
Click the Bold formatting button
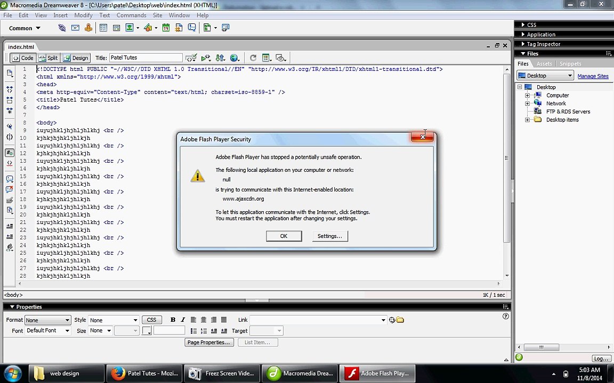click(x=173, y=320)
